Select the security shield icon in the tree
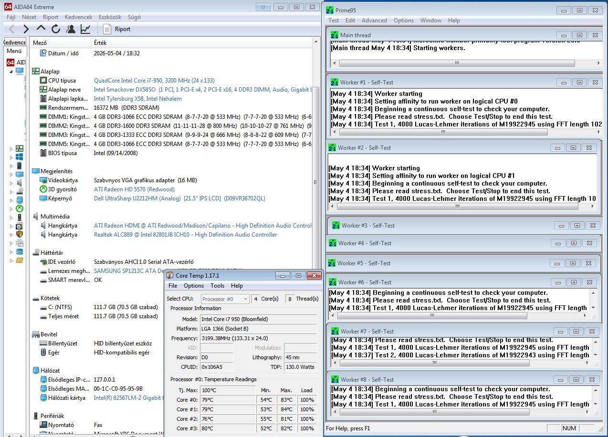This screenshot has height=437, width=608. [20, 234]
